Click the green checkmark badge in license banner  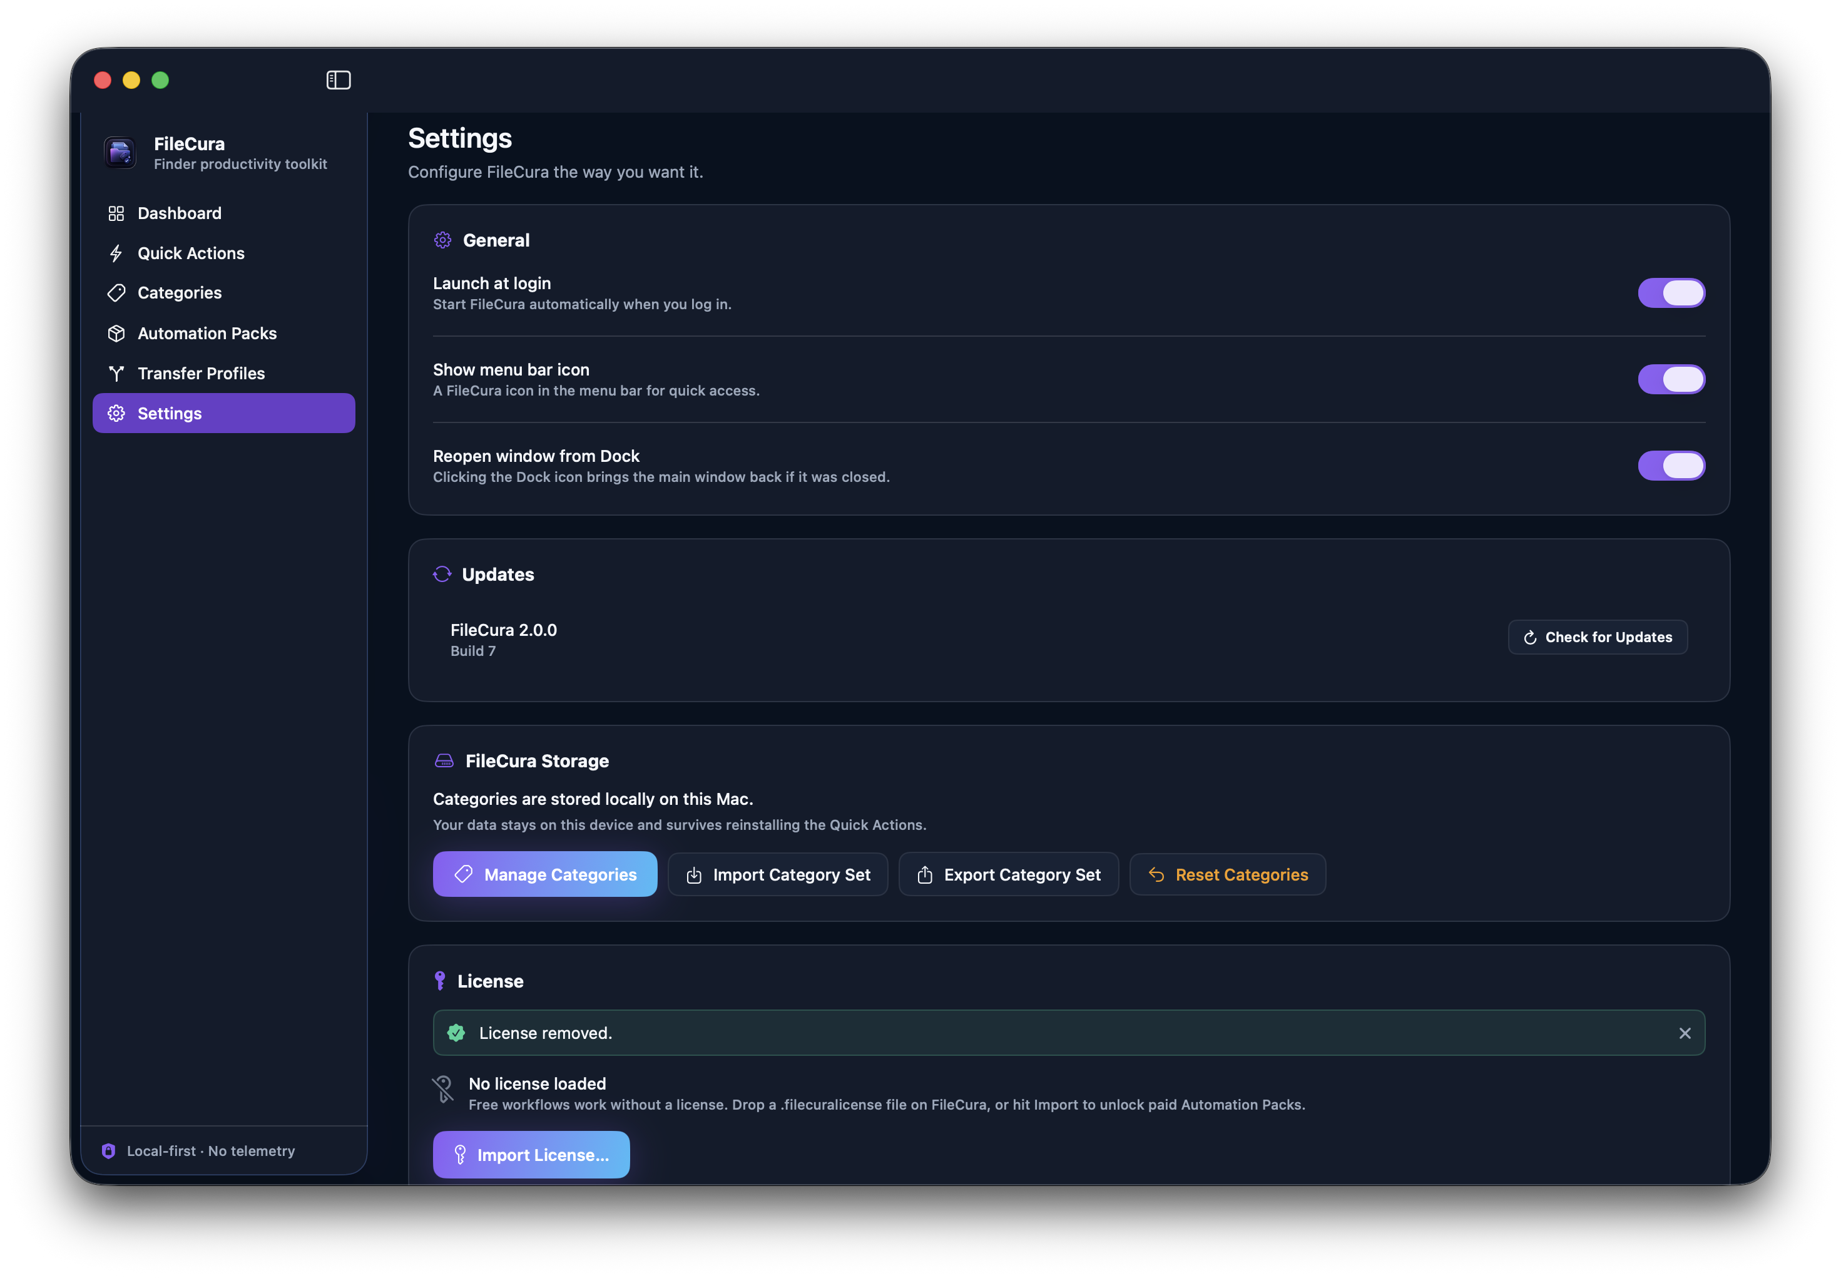point(456,1033)
